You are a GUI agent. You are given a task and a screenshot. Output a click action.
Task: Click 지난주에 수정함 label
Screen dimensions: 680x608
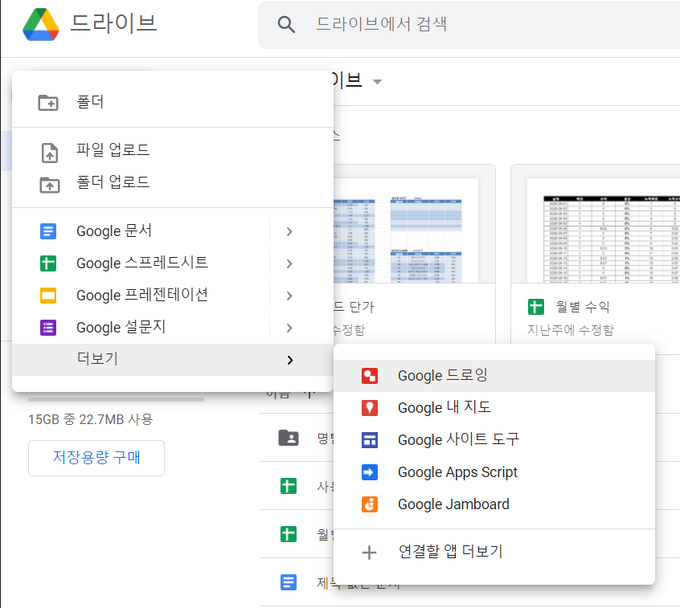pos(571,330)
